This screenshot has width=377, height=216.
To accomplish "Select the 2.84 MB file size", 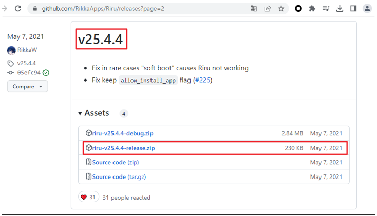I will click(x=292, y=133).
